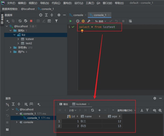This screenshot has height=136, width=164.
Task: Open the 逗号分隔(CSV) format dropdown
Action: pyautogui.click(x=126, y=110)
